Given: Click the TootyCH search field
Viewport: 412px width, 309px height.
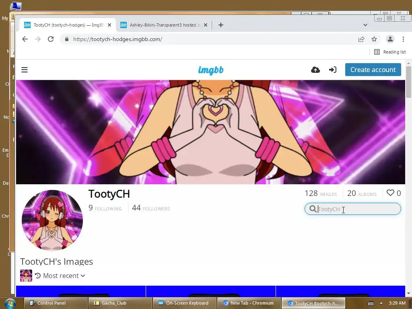Looking at the screenshot, I should (x=352, y=209).
